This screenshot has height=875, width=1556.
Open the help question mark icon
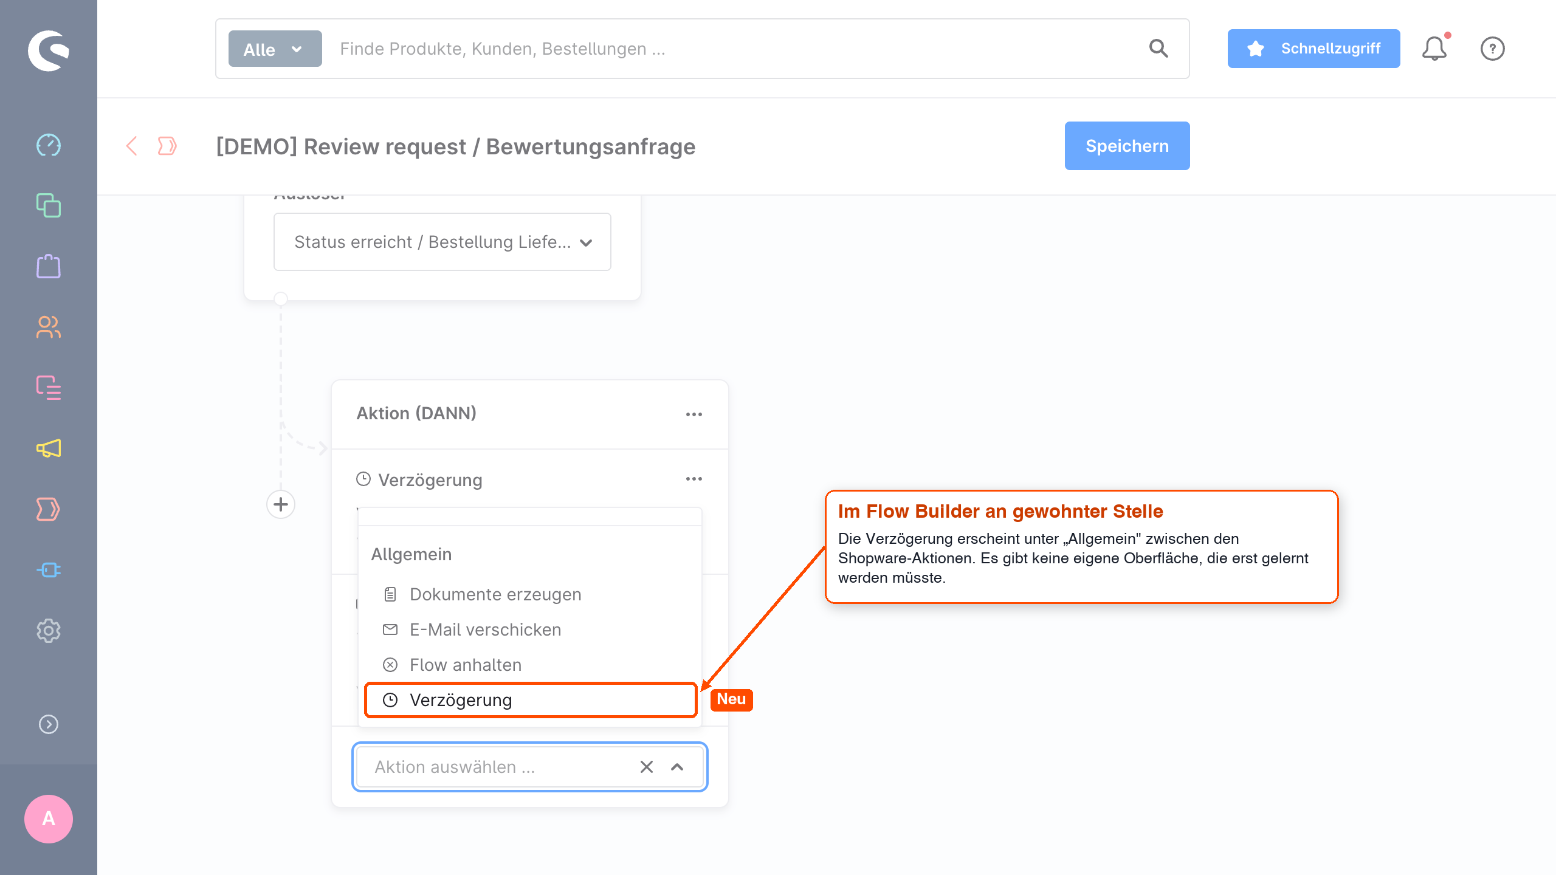tap(1493, 49)
